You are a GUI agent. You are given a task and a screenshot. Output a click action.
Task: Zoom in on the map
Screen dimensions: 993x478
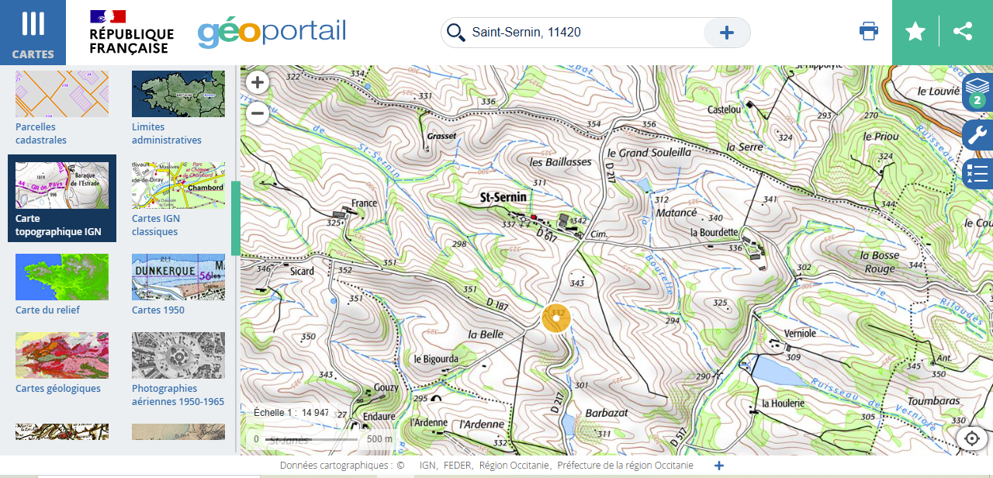pyautogui.click(x=258, y=82)
